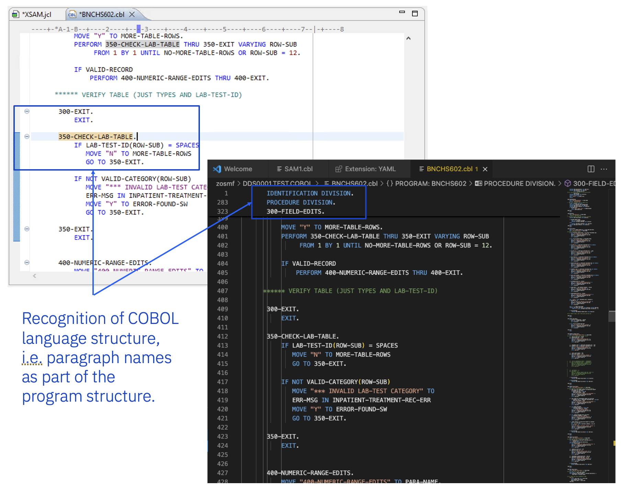
Task: Click the PROCEDURE DIVISION. breadcrumb
Action: coord(519,184)
